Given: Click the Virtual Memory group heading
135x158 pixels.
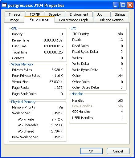Looking at the screenshot, I should click(22, 64).
